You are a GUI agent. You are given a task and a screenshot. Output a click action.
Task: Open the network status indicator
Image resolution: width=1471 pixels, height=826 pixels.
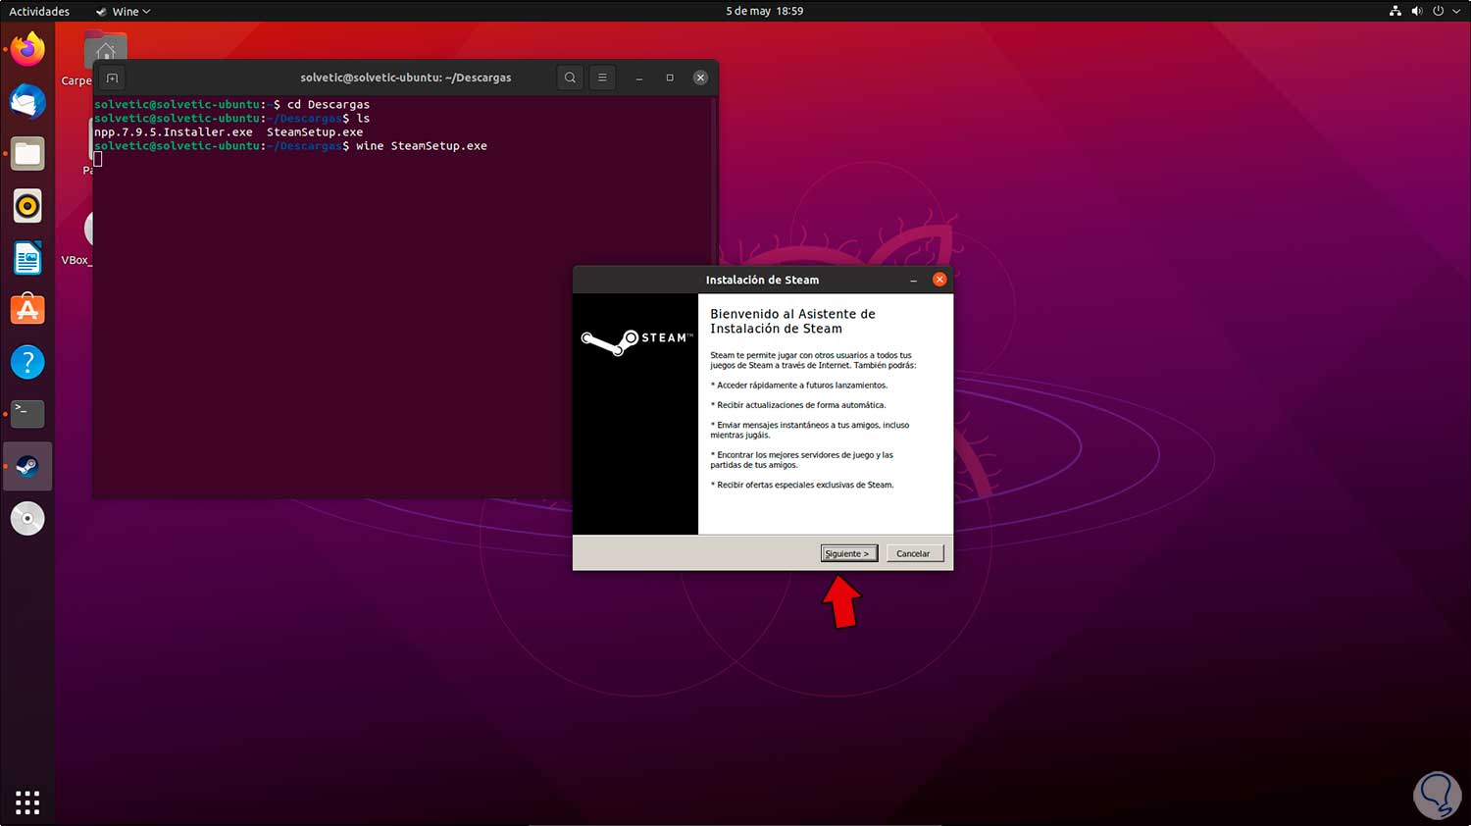(1395, 11)
